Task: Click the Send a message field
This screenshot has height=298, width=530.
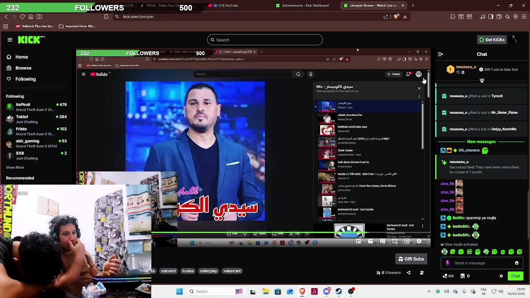Action: [482, 263]
